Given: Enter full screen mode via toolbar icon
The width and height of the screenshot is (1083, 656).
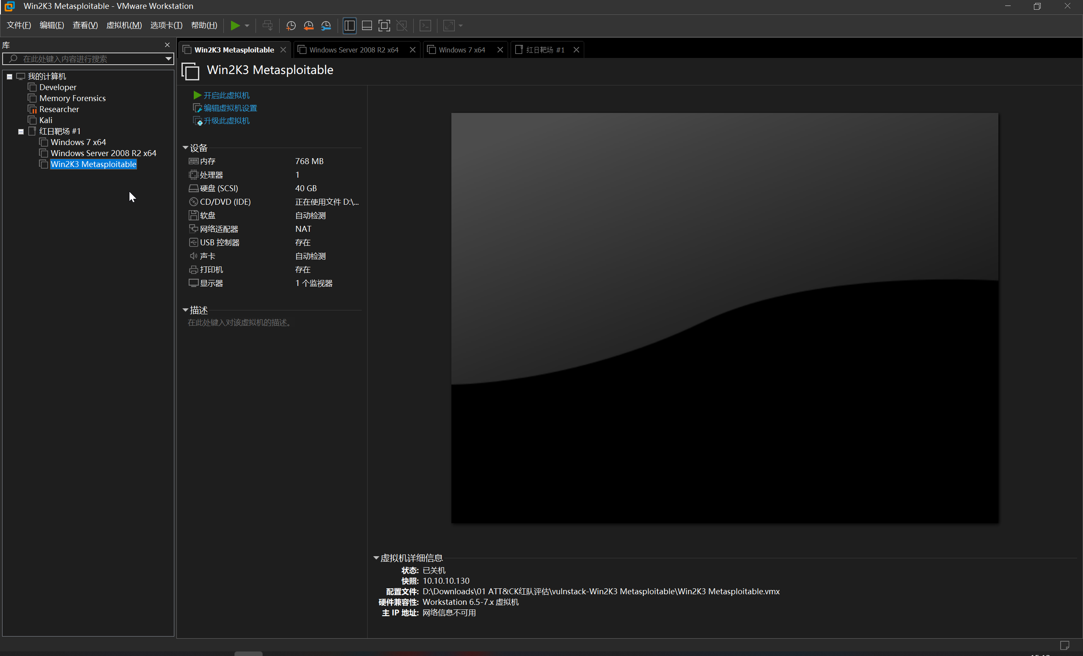Looking at the screenshot, I should [384, 25].
